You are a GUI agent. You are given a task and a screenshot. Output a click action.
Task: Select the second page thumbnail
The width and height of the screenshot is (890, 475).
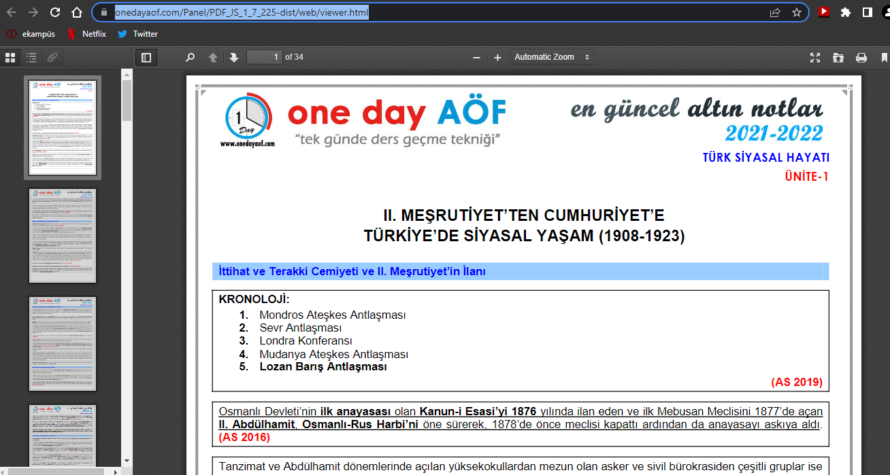pyautogui.click(x=63, y=236)
